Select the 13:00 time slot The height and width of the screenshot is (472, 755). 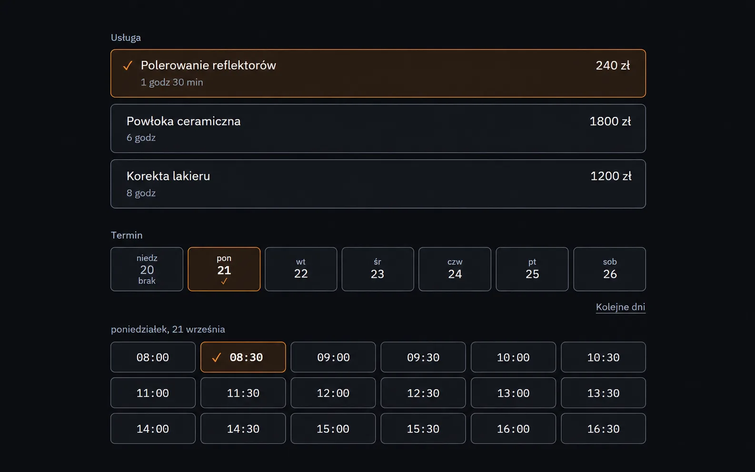(x=513, y=393)
